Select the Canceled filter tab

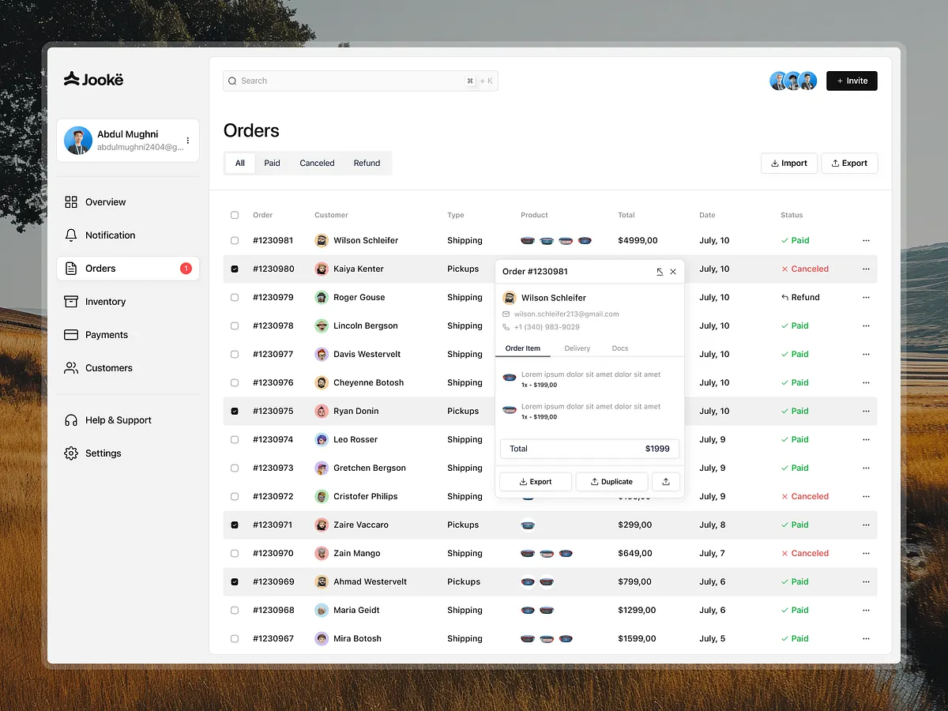tap(317, 163)
